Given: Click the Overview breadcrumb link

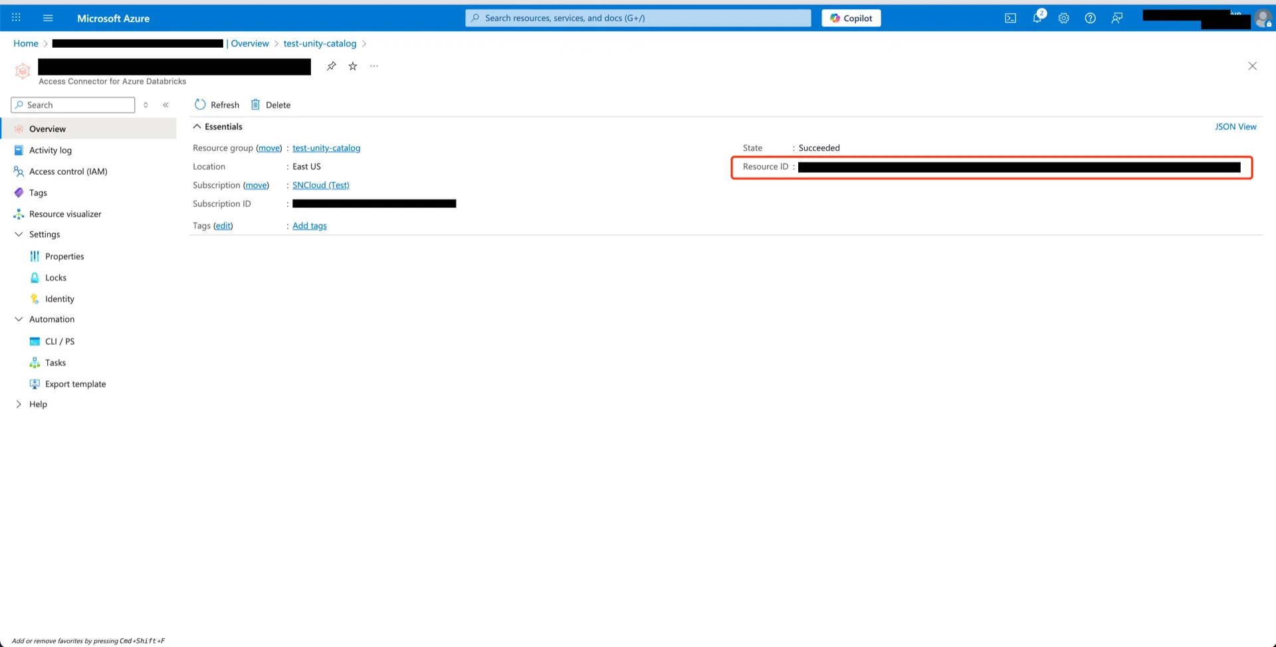Looking at the screenshot, I should 250,43.
